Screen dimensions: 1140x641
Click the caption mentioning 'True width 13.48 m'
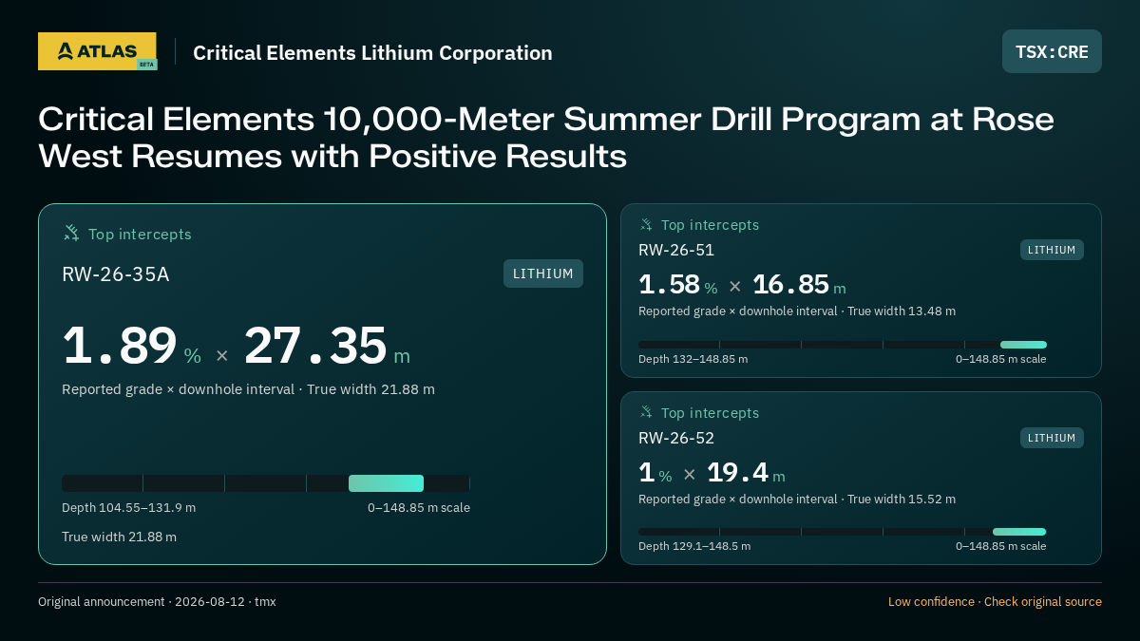(797, 311)
